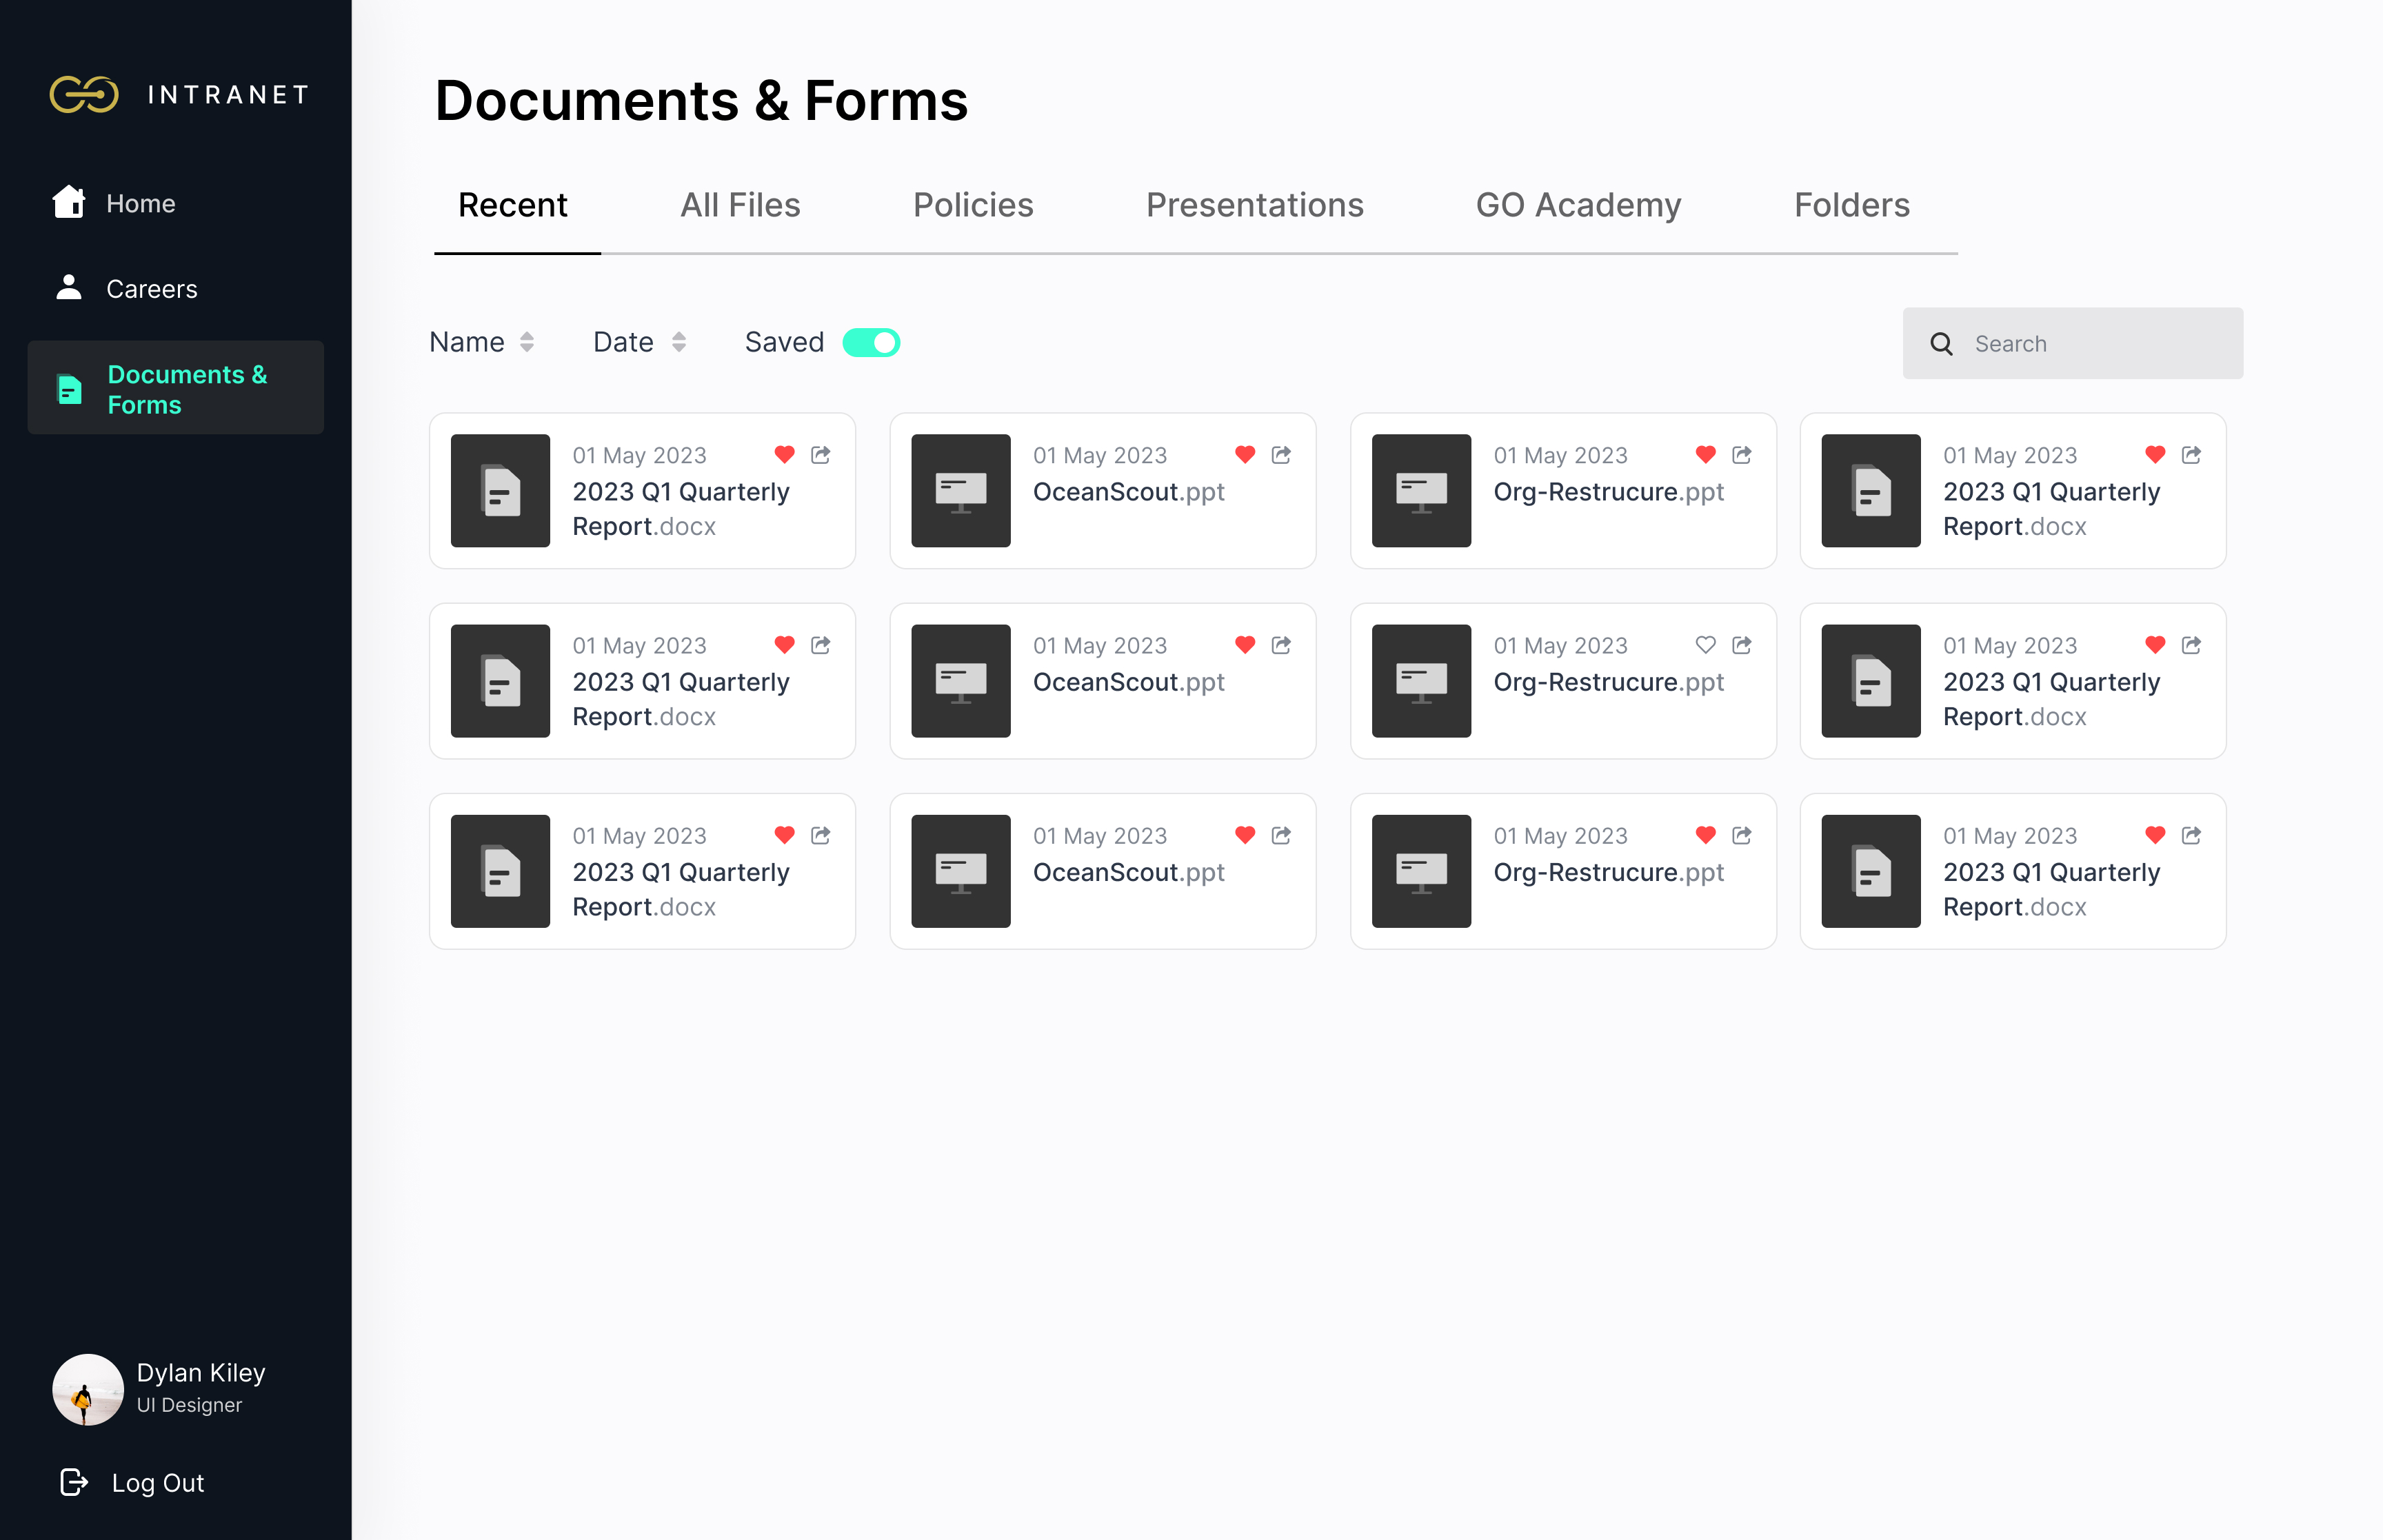Click the Log Out icon
Screen dimensions: 2383x1540
point(74,1482)
